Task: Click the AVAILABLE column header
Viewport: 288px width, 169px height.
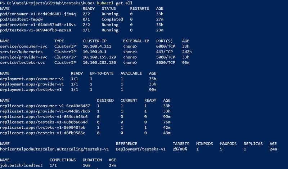Action: tap(131, 74)
